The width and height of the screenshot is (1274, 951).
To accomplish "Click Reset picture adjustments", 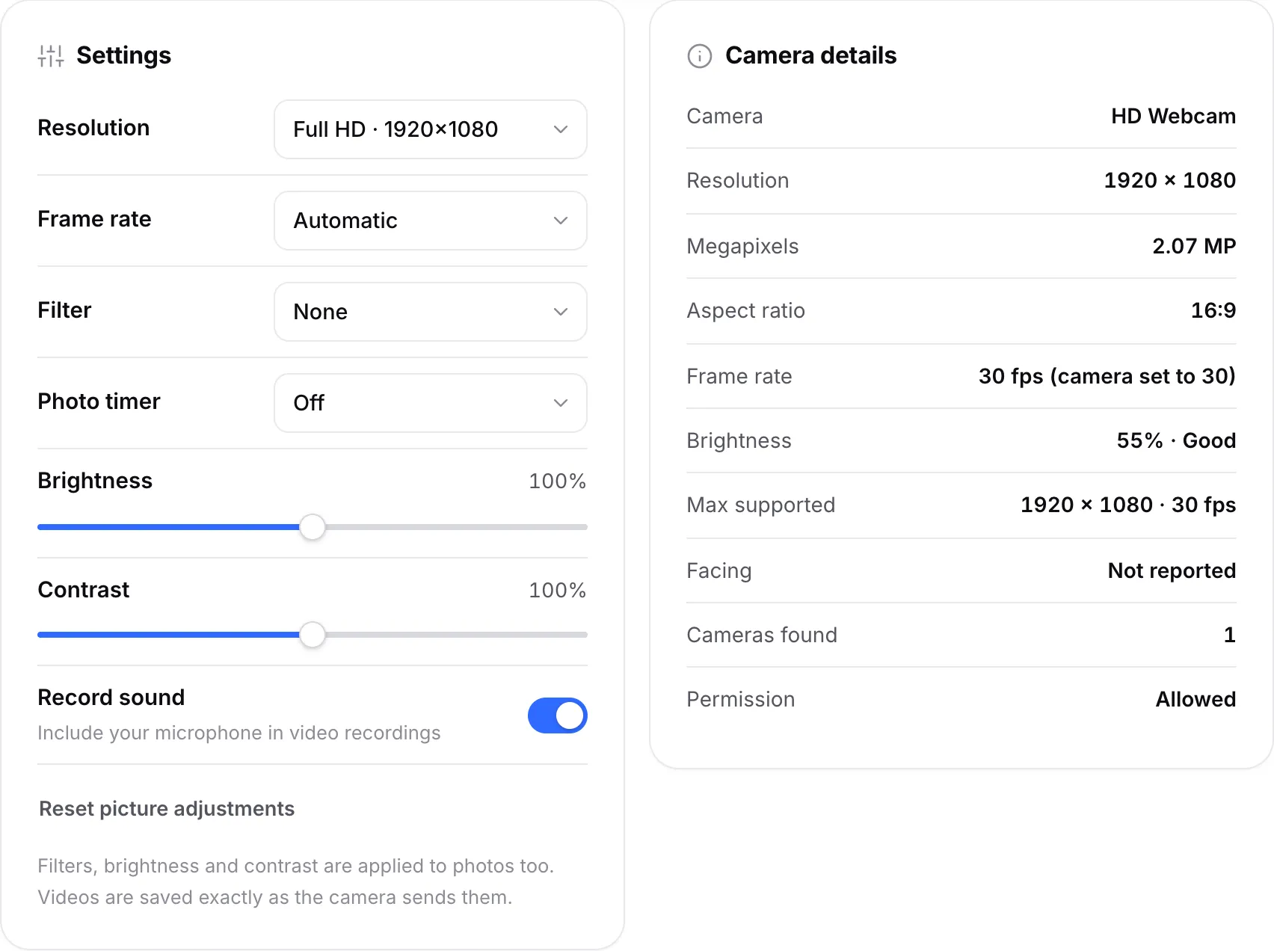I will (x=167, y=809).
